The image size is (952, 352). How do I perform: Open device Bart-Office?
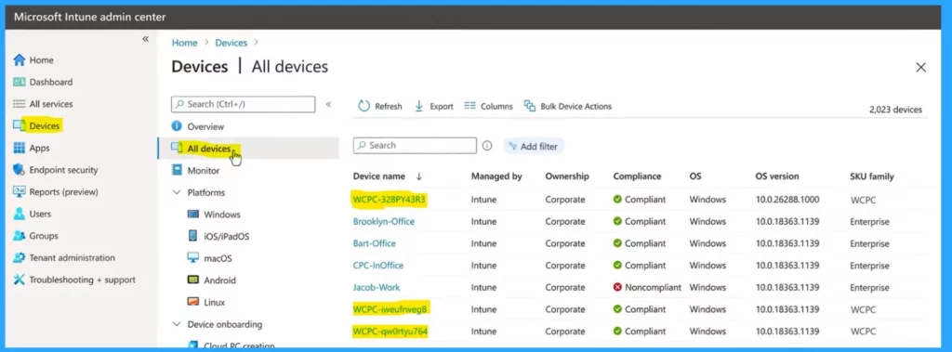374,243
